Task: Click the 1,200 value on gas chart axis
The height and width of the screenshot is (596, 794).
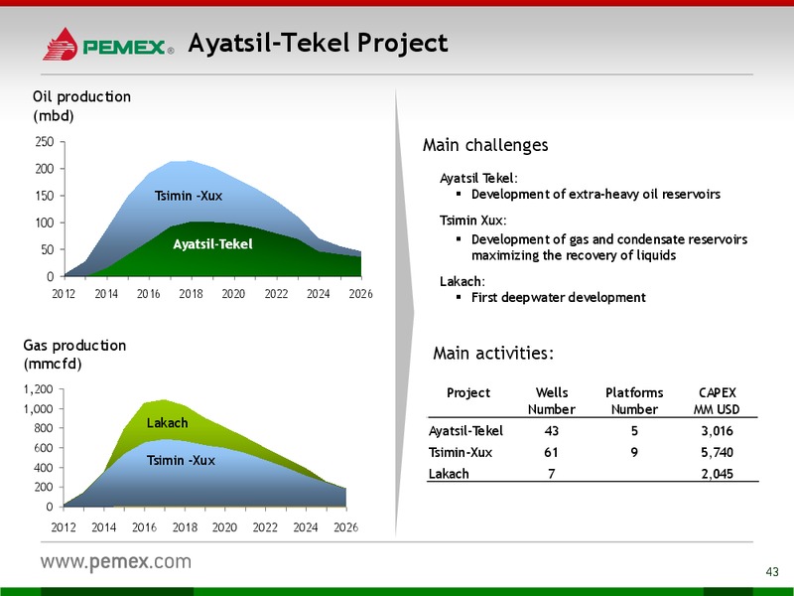Action: pyautogui.click(x=38, y=389)
